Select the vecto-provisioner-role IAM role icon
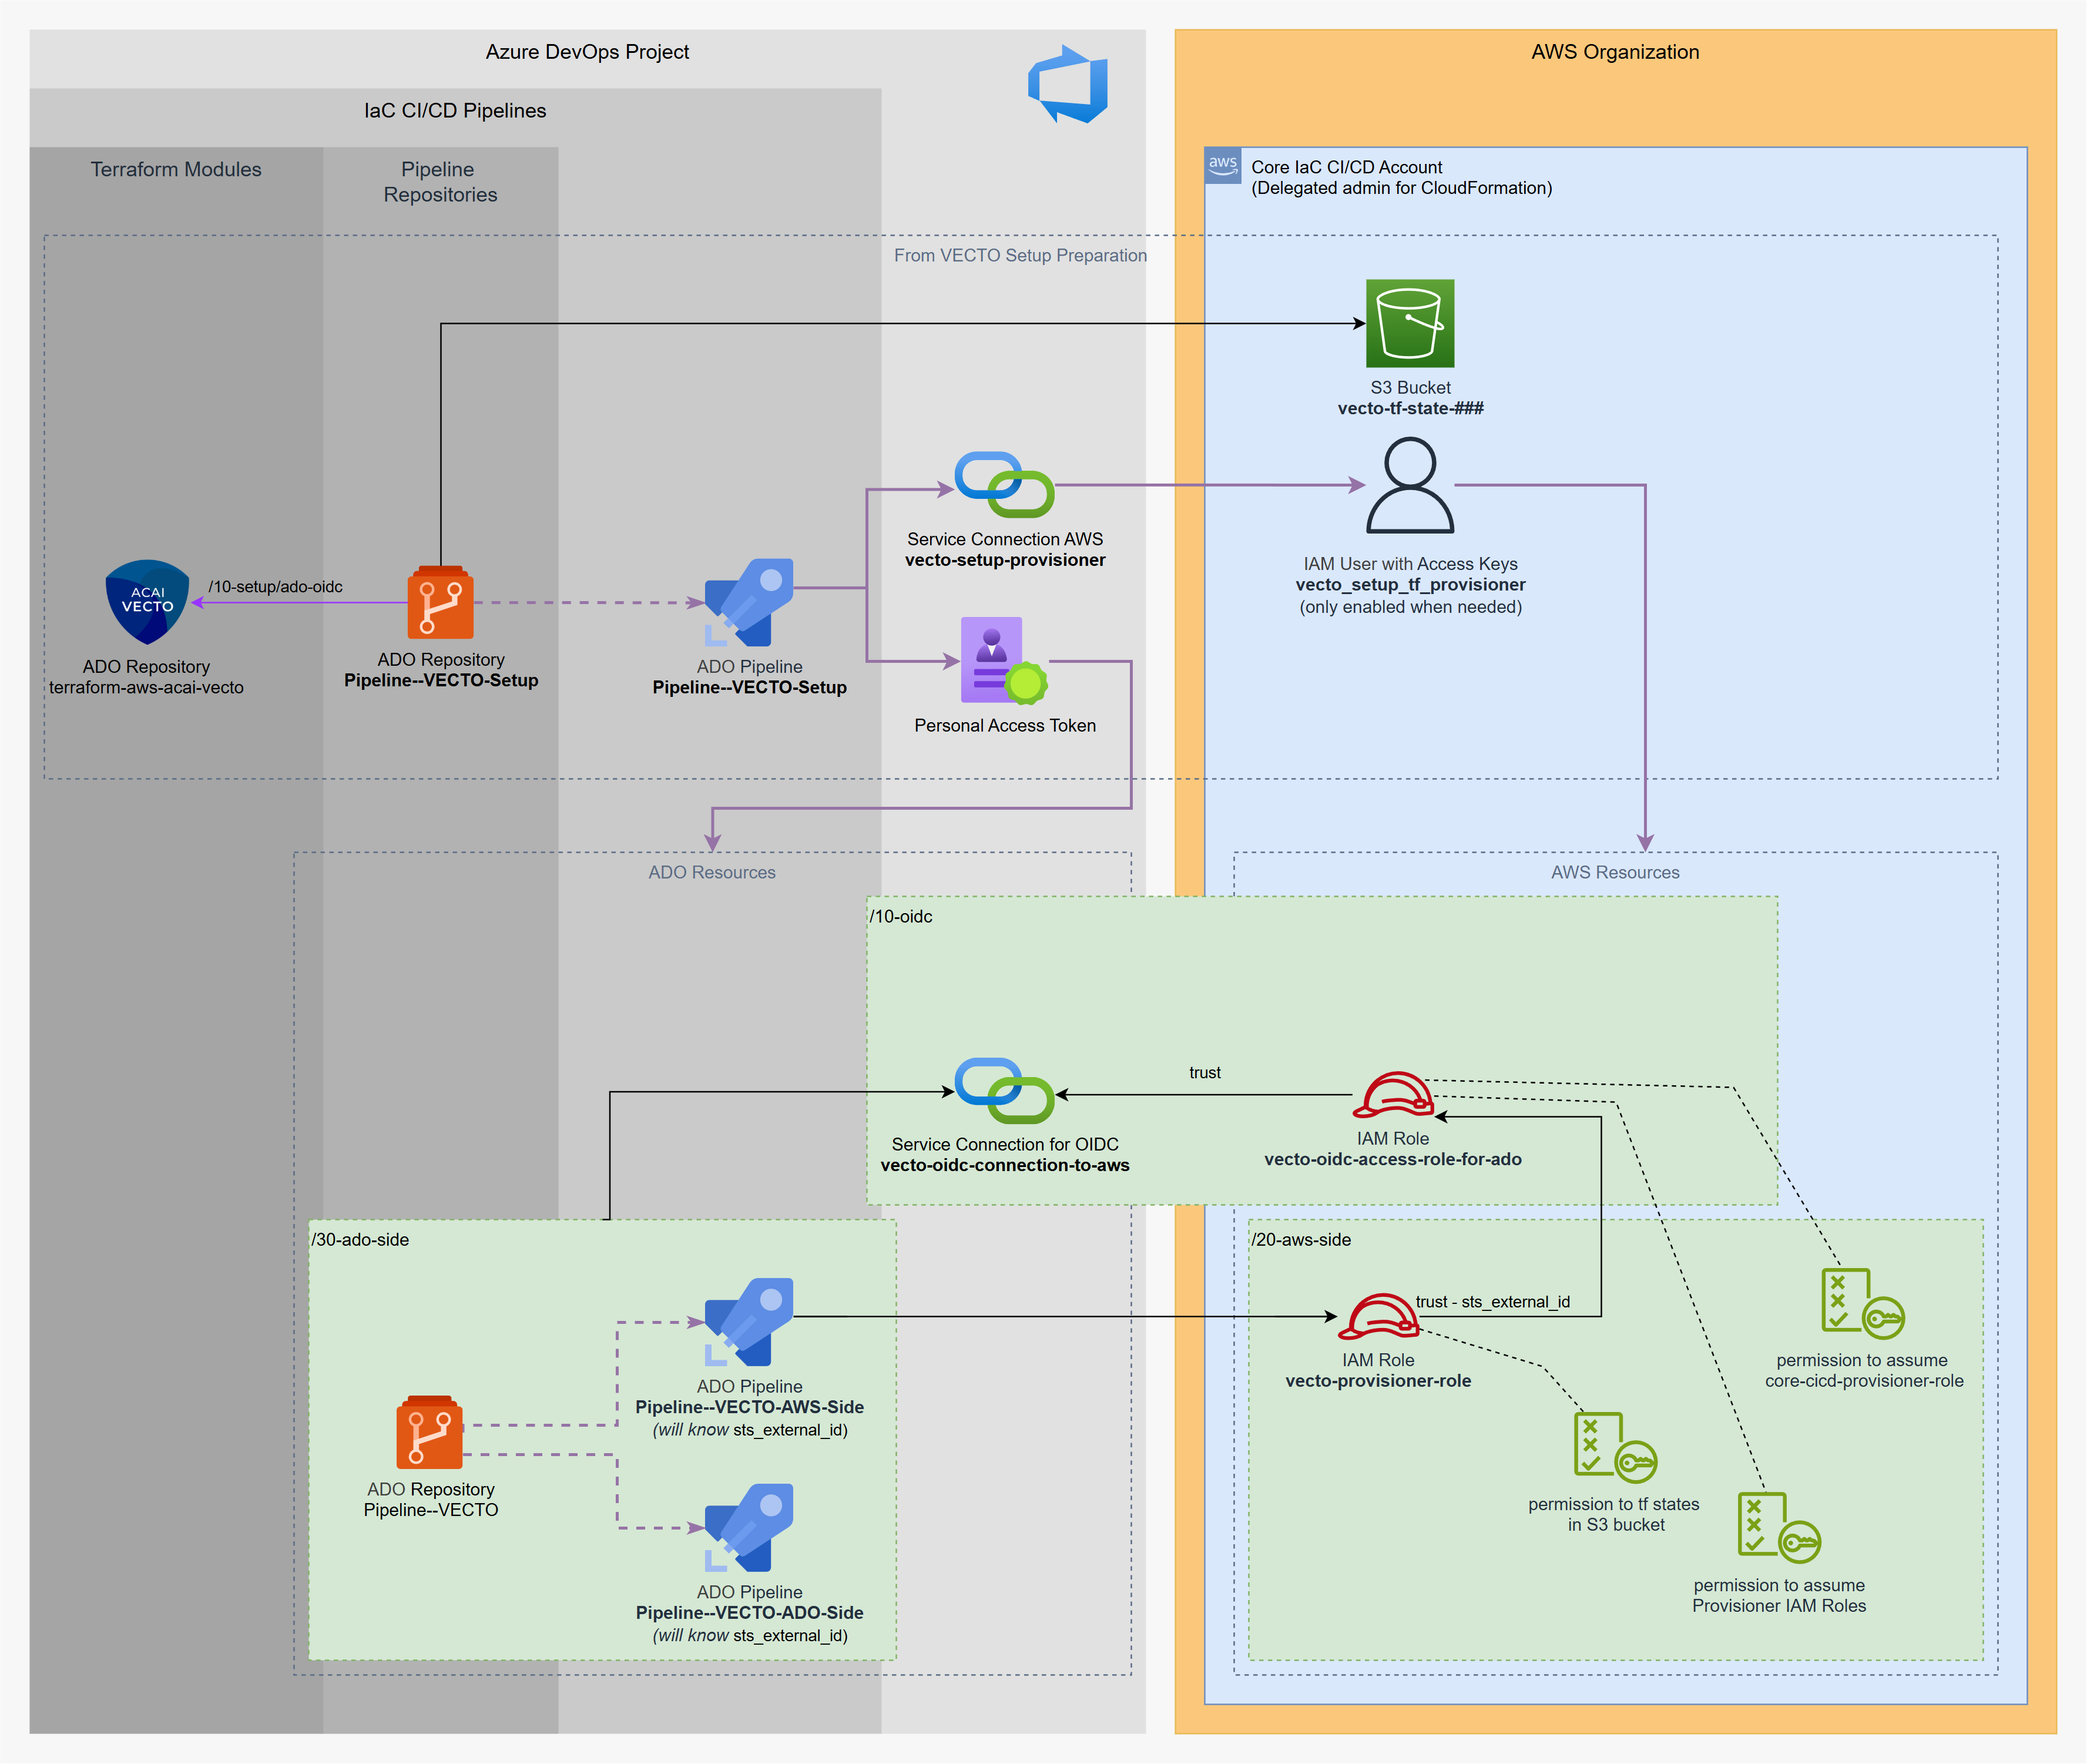The width and height of the screenshot is (2087, 1764). pyautogui.click(x=1378, y=1316)
